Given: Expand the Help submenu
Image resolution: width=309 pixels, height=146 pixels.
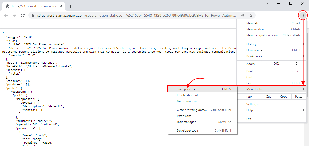Looking at the screenshot, I should [271, 110].
